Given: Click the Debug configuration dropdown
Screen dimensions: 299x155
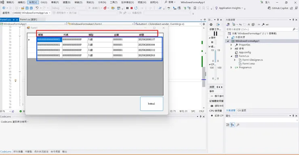Looking at the screenshot, I should point(57,8).
